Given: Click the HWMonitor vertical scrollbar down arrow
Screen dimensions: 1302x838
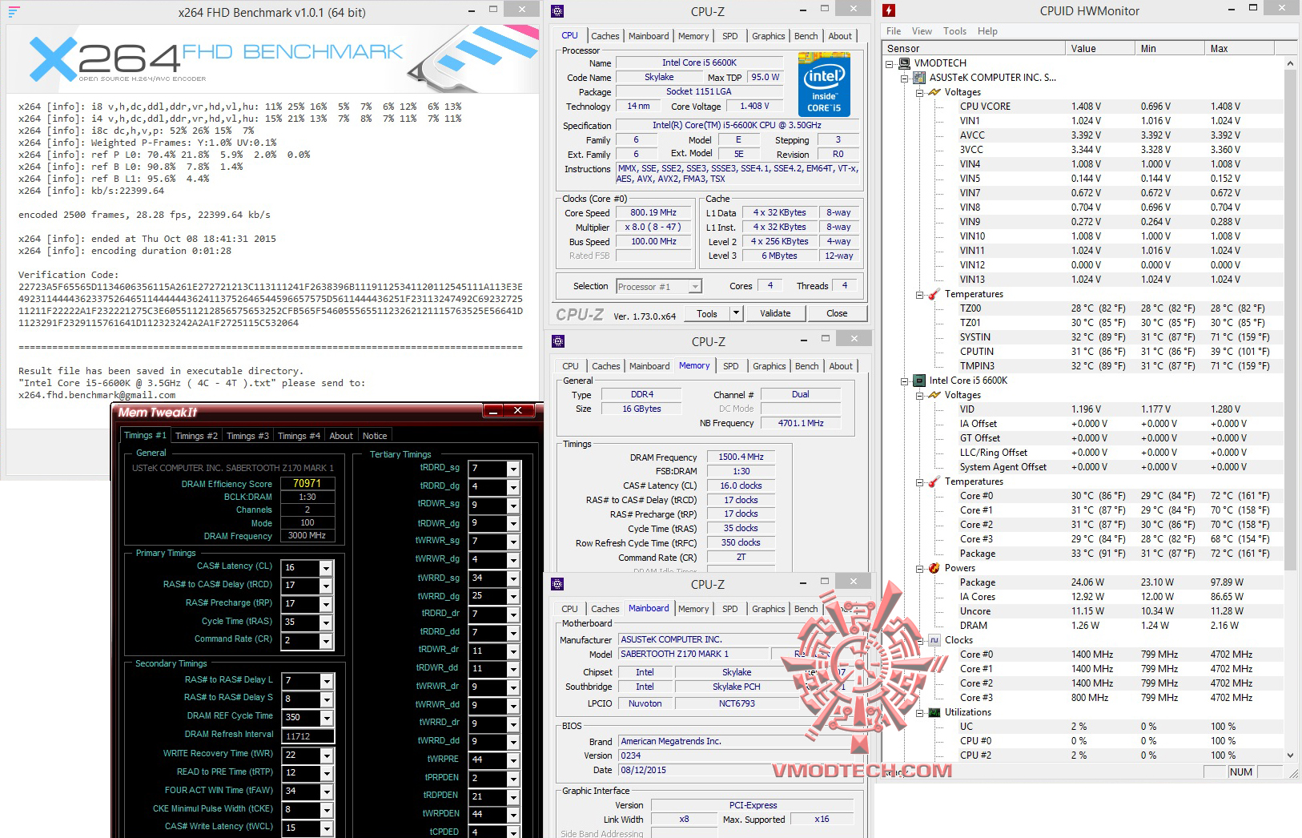Looking at the screenshot, I should tap(1290, 755).
